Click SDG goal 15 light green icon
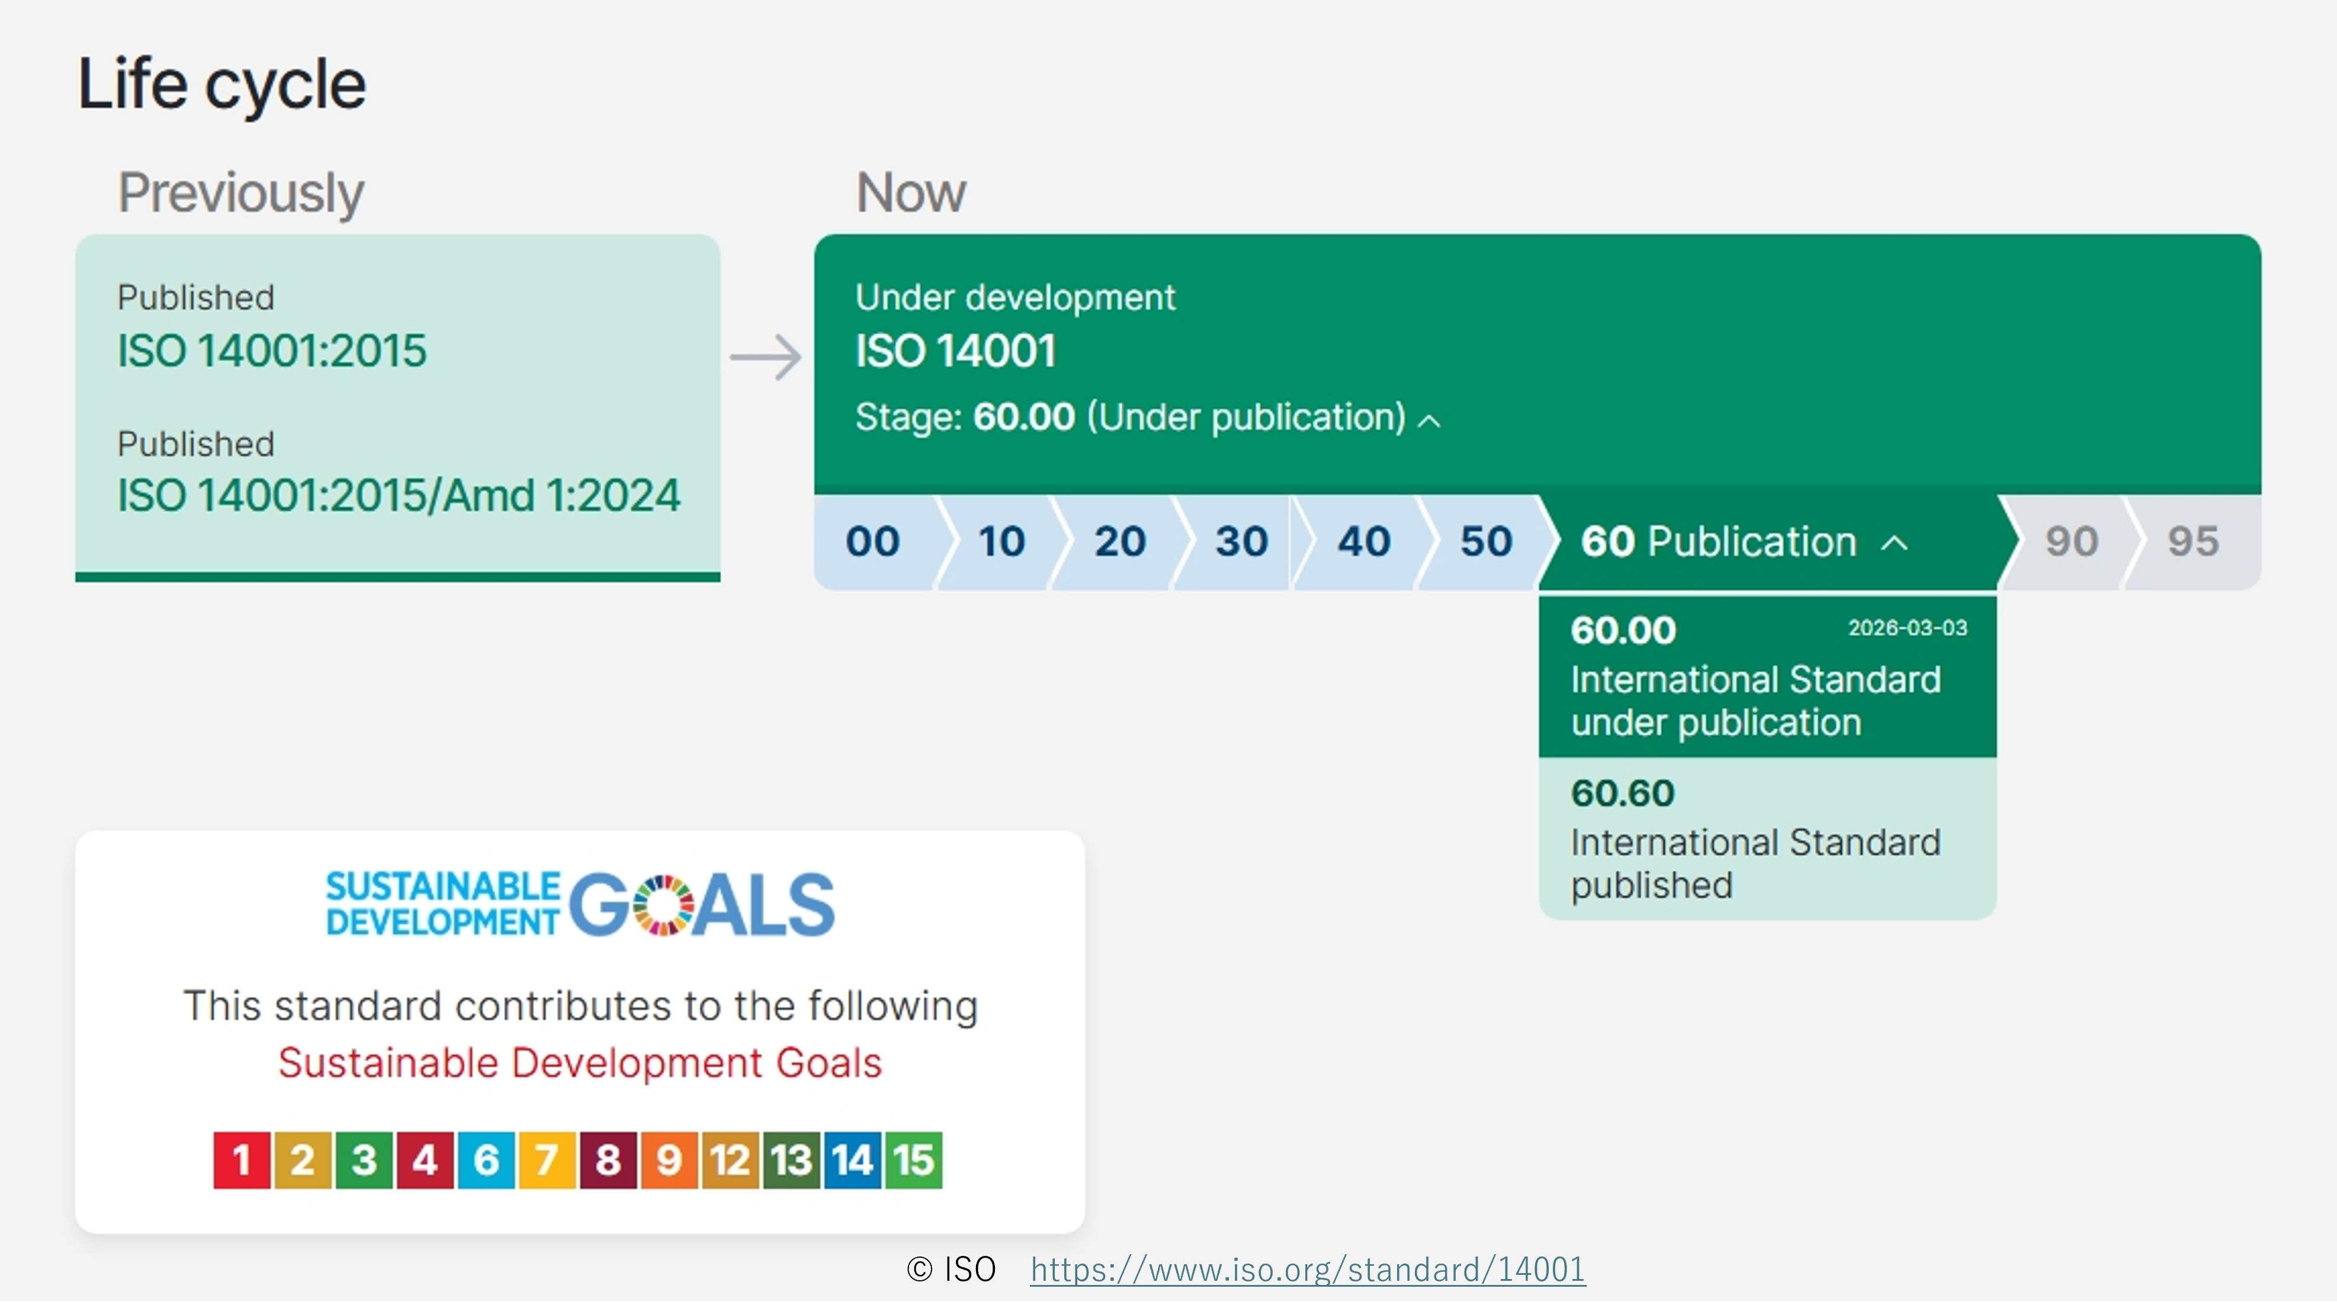Screen dimensions: 2337x1311 [914, 1159]
